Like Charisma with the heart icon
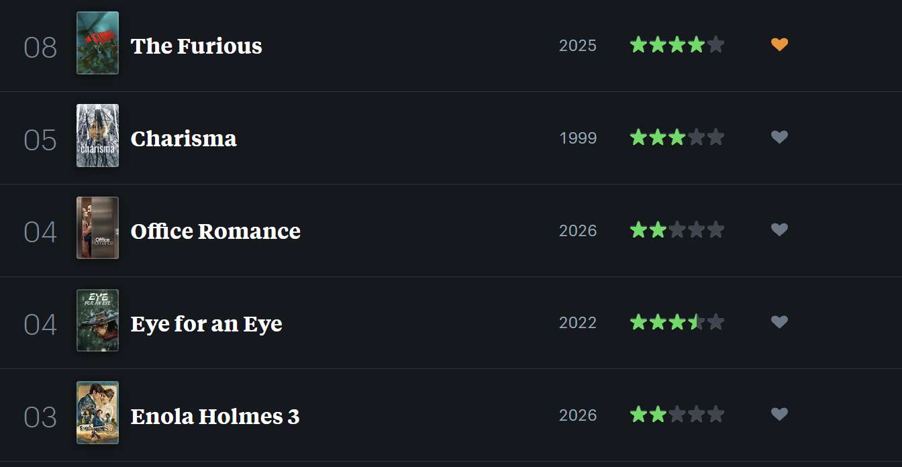 coord(779,138)
